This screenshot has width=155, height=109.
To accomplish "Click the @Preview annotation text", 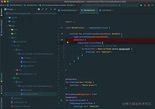I will pyautogui.click(x=69, y=94).
